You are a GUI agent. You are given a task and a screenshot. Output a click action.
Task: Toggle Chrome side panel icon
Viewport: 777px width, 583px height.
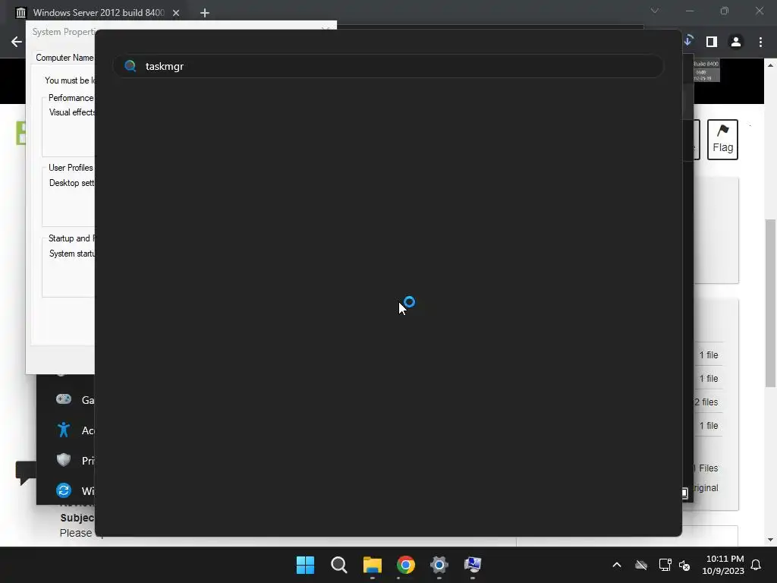tap(712, 42)
